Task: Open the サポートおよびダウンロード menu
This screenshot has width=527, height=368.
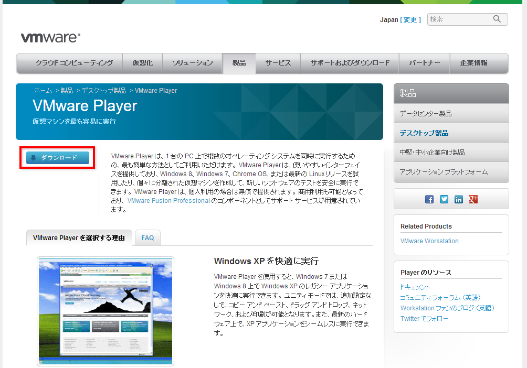Action: click(x=350, y=63)
